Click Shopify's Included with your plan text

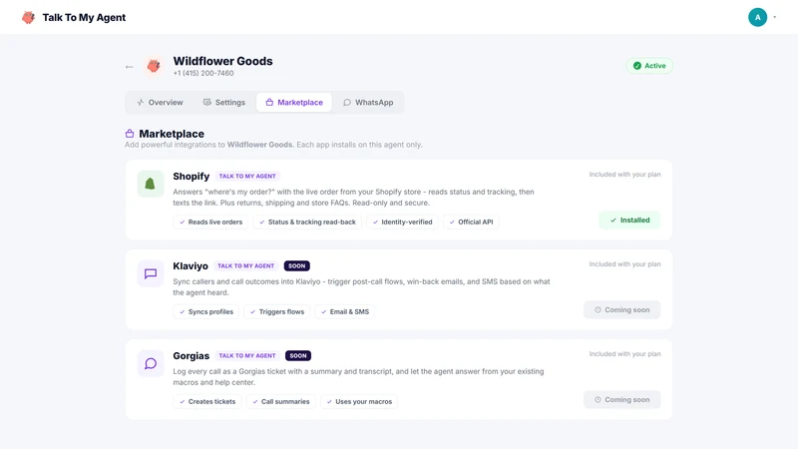(625, 175)
